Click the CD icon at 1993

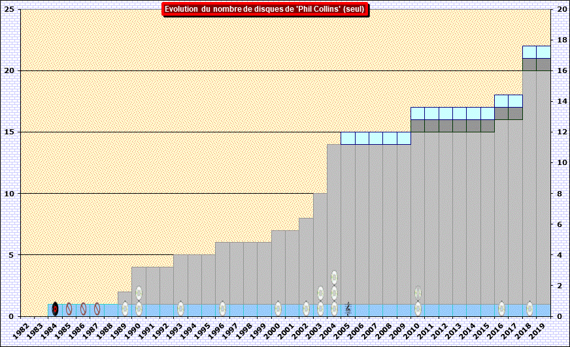pos(180,309)
